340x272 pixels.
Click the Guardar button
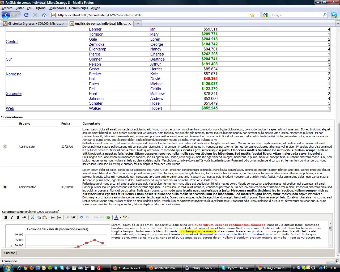click(x=9, y=253)
